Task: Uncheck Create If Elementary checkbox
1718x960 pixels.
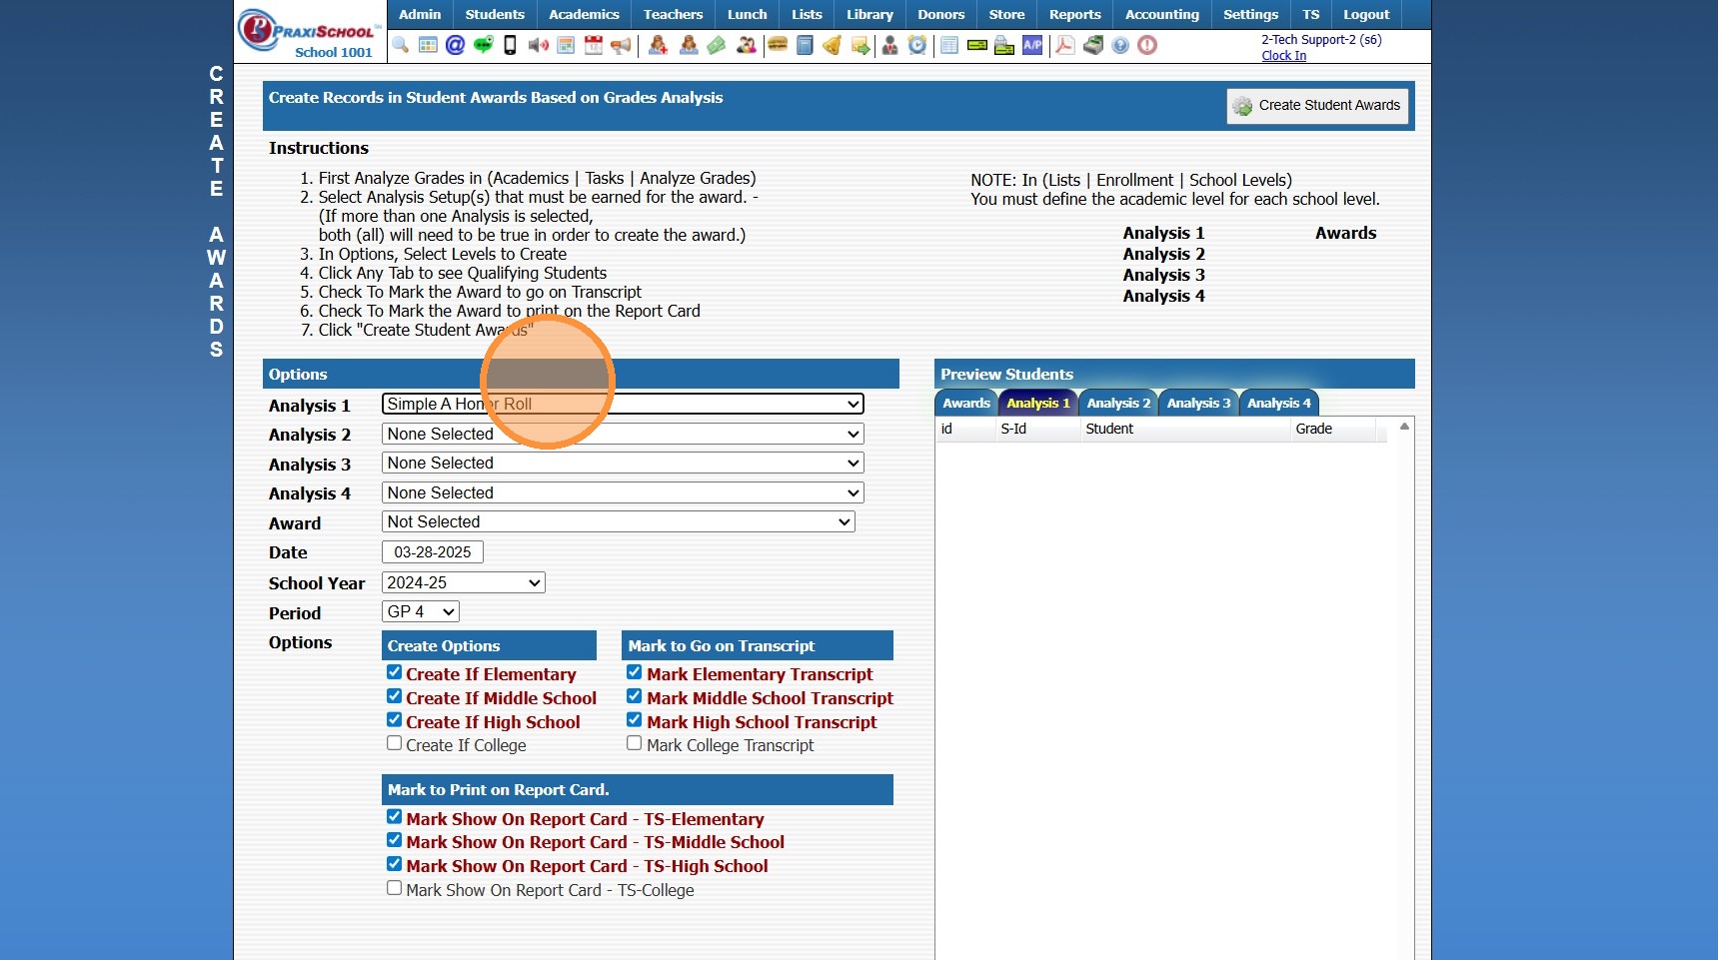Action: (x=394, y=672)
